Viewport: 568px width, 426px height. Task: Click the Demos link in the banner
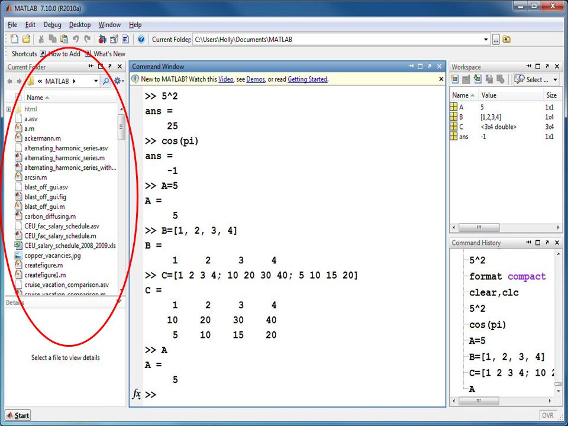coord(256,79)
